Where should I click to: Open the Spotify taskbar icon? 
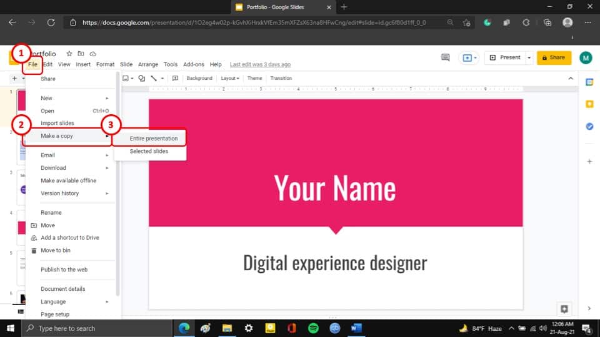click(313, 328)
